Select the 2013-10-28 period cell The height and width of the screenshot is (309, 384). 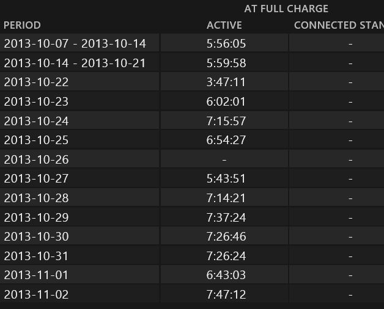click(x=37, y=198)
